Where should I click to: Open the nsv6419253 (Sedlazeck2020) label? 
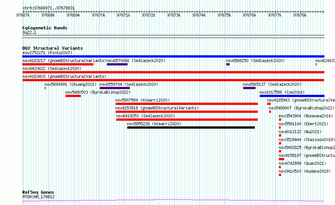pos(146,116)
